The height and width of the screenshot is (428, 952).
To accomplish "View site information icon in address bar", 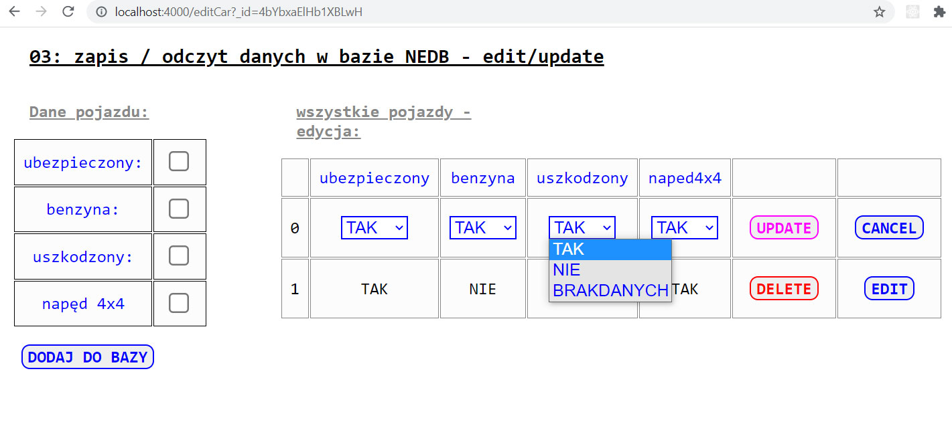I will click(x=101, y=12).
